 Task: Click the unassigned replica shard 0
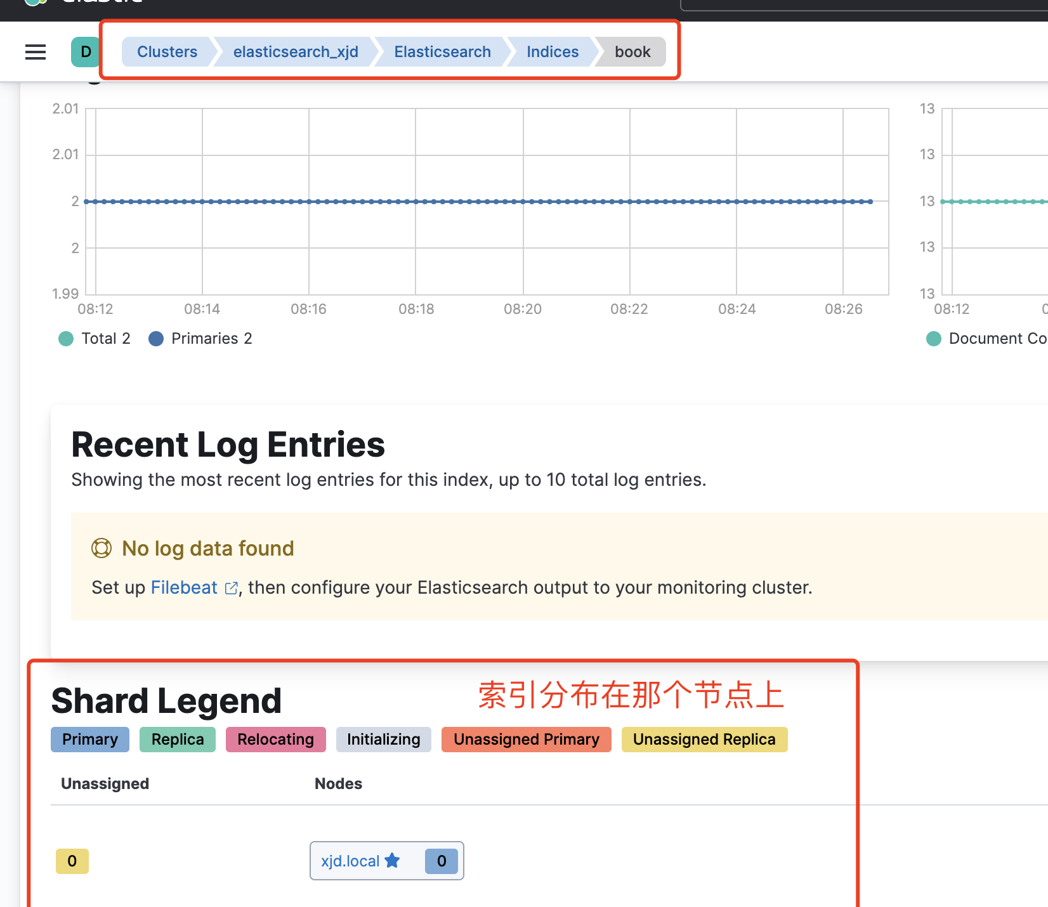point(72,861)
